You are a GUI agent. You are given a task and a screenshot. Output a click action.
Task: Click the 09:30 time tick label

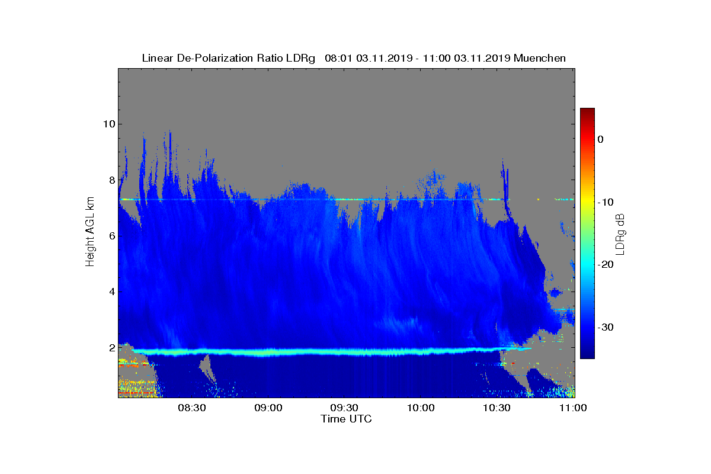(345, 408)
